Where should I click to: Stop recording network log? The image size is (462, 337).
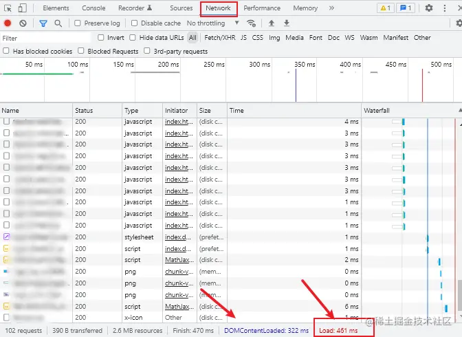tap(8, 23)
